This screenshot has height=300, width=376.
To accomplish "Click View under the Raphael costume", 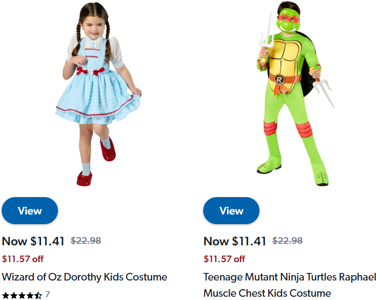I will tap(231, 211).
